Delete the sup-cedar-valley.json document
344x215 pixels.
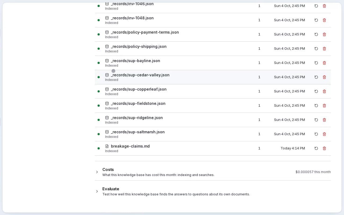(324, 77)
